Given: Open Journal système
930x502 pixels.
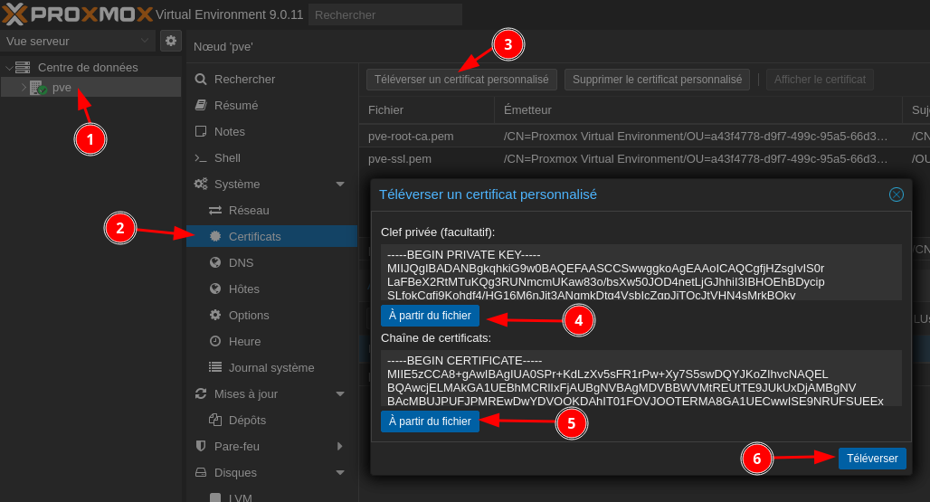Looking at the screenshot, I should click(270, 367).
